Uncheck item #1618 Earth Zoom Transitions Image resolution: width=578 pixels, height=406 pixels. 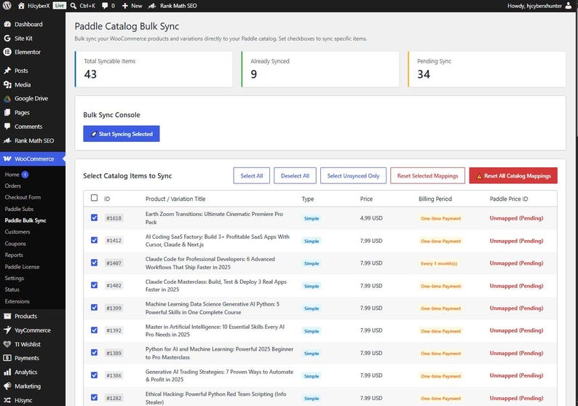point(95,218)
